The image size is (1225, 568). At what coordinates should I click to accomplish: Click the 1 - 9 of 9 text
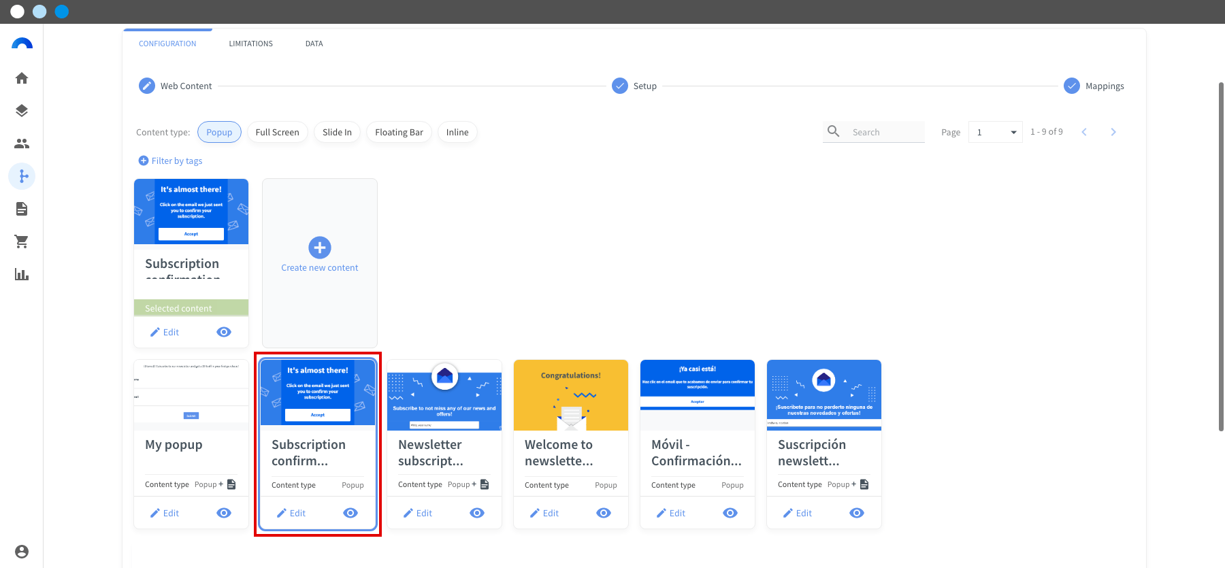pyautogui.click(x=1047, y=132)
